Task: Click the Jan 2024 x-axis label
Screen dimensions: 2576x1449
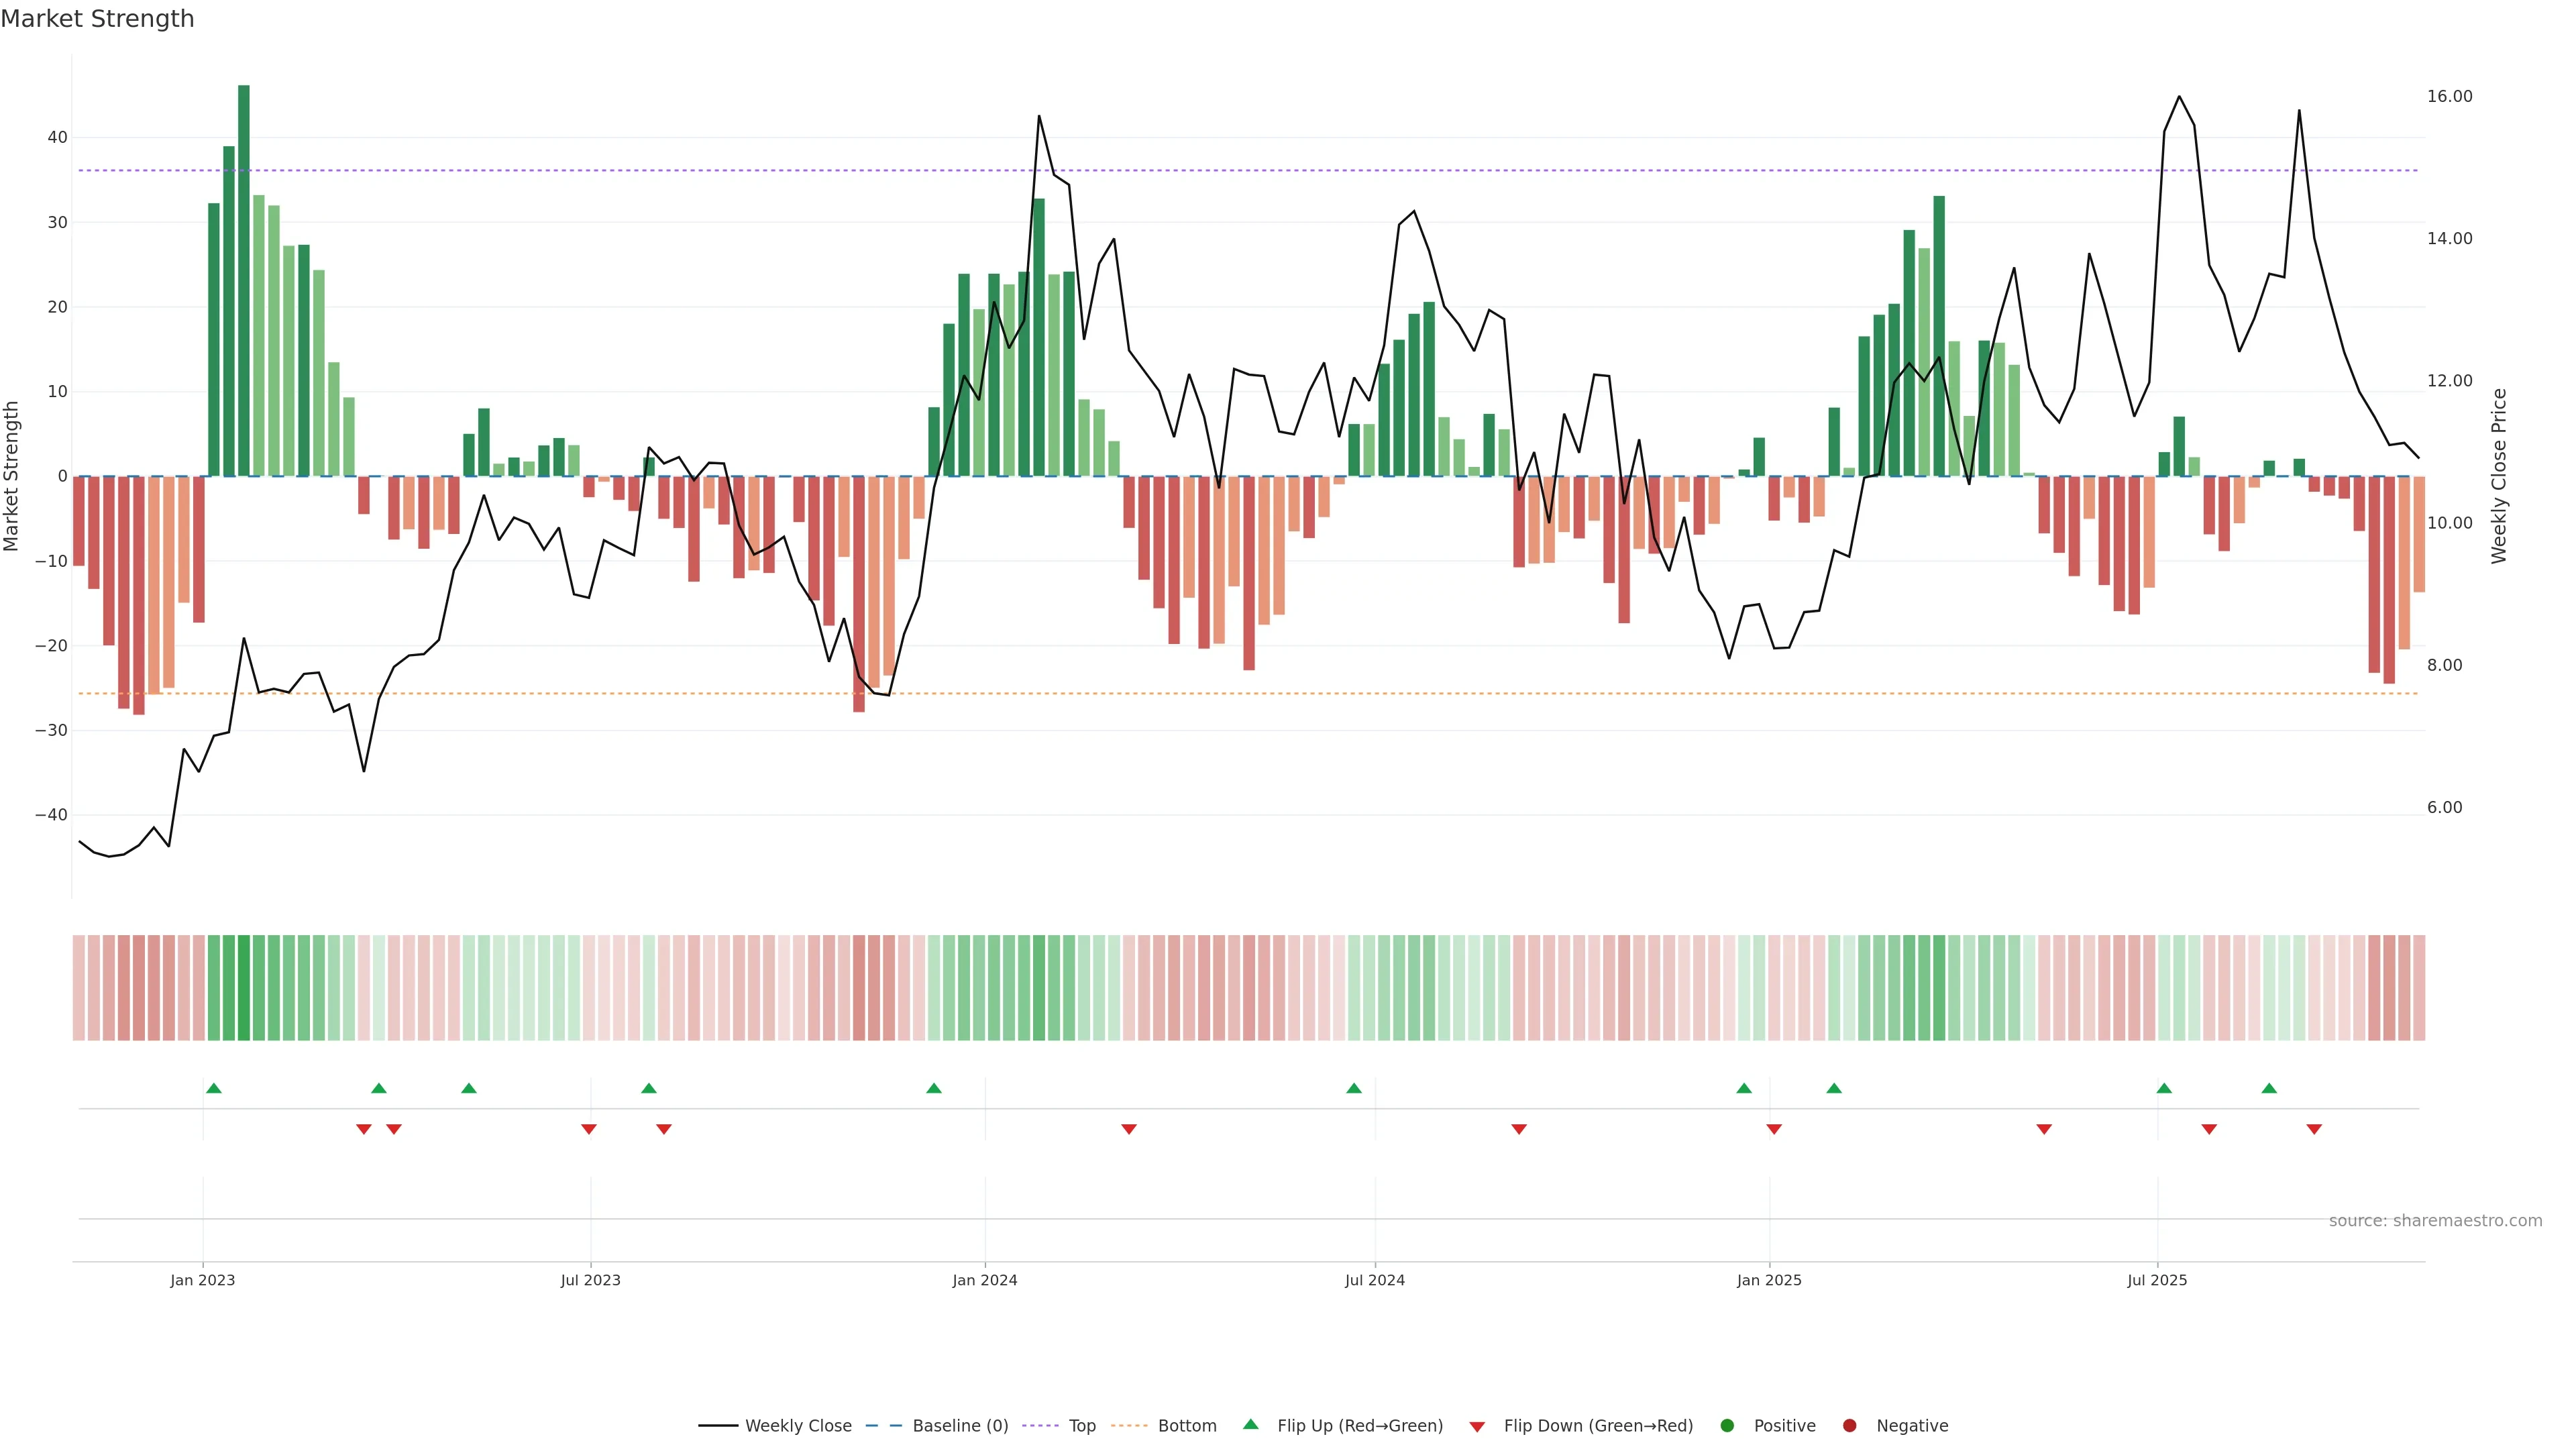Action: coord(985,1280)
